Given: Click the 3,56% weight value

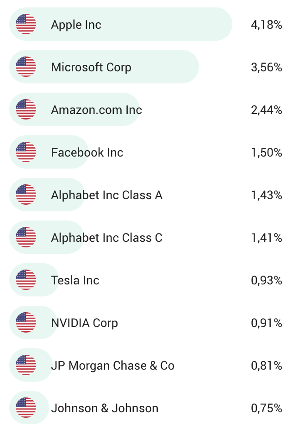Looking at the screenshot, I should [x=267, y=68].
